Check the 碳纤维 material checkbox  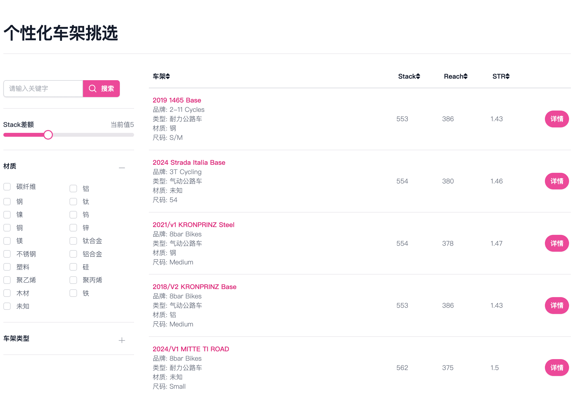tap(7, 187)
